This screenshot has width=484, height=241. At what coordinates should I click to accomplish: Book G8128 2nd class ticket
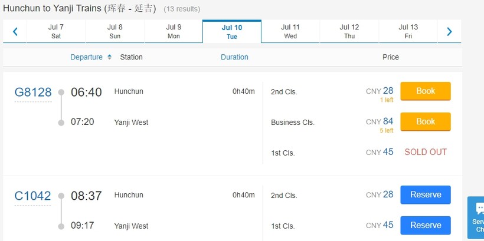pyautogui.click(x=426, y=91)
